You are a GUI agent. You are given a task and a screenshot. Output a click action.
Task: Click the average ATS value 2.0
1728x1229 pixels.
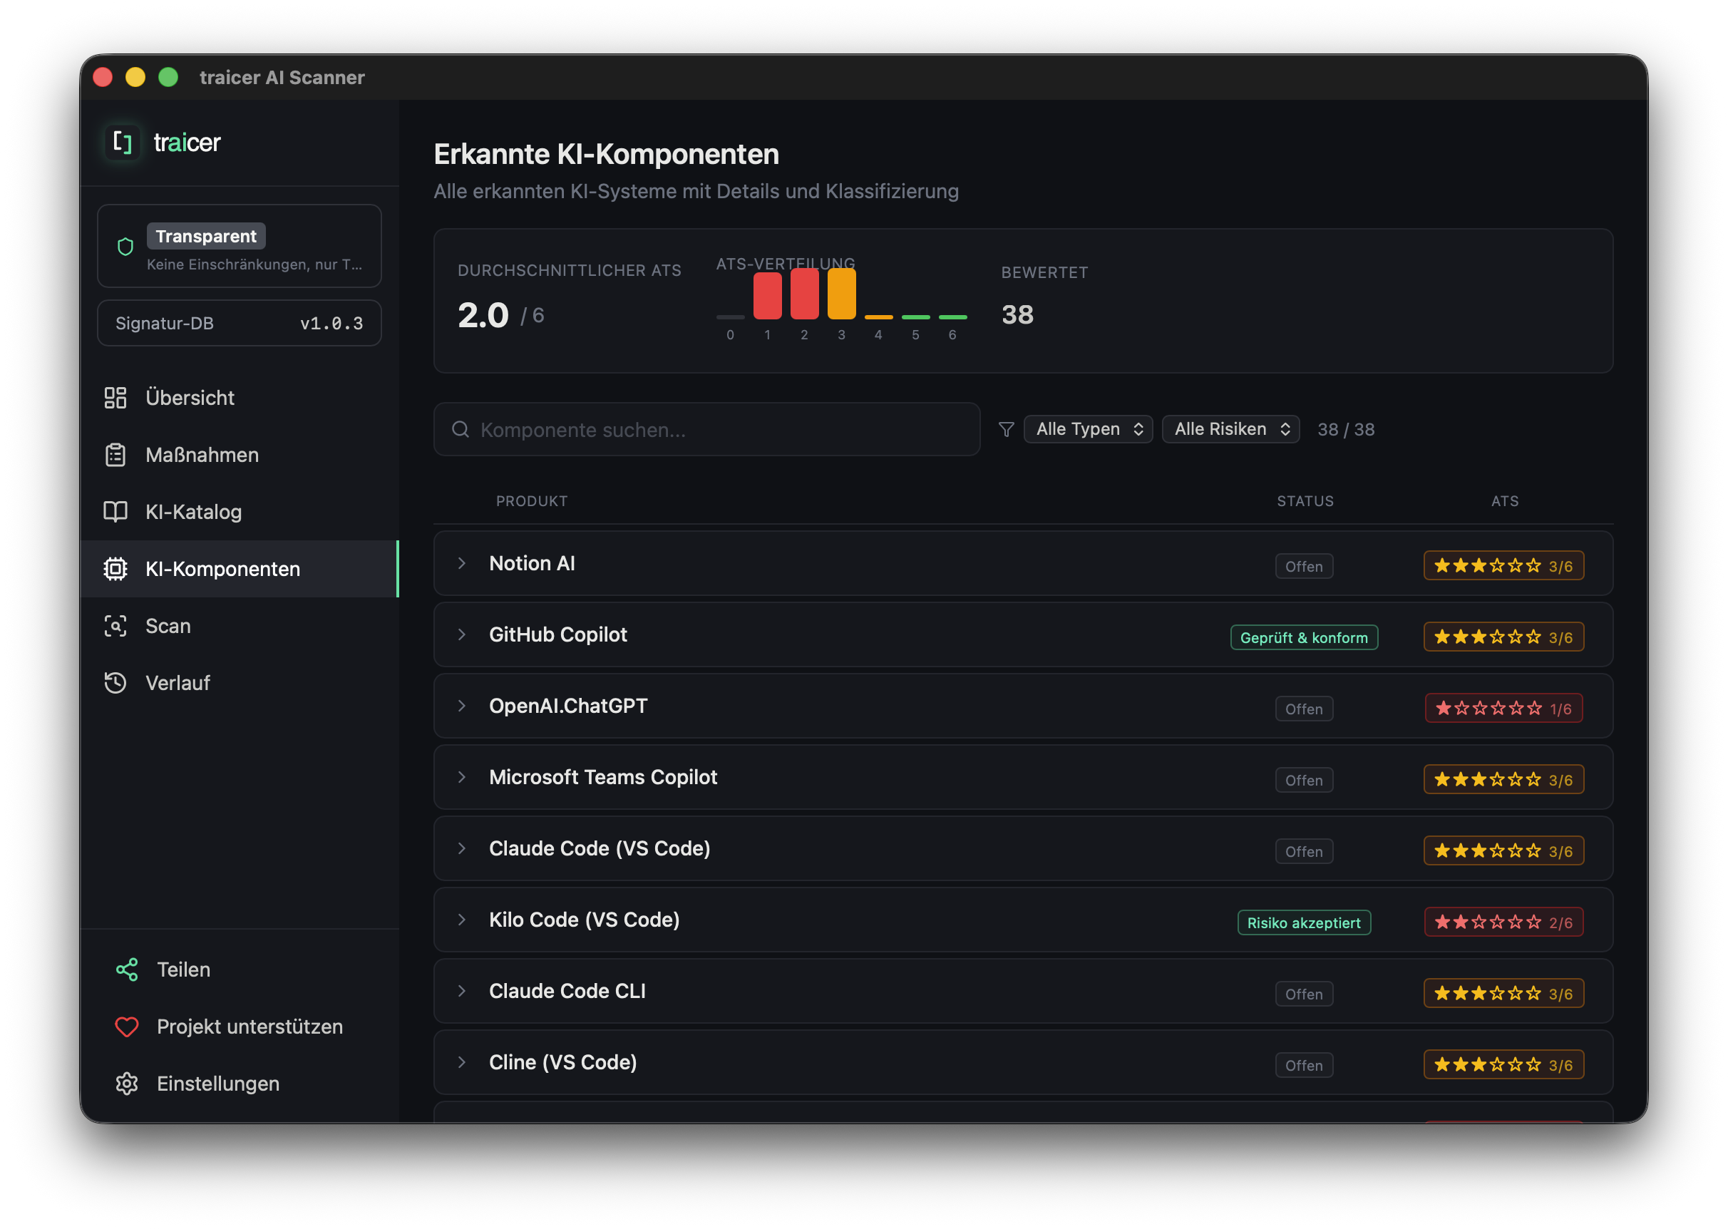pos(483,315)
